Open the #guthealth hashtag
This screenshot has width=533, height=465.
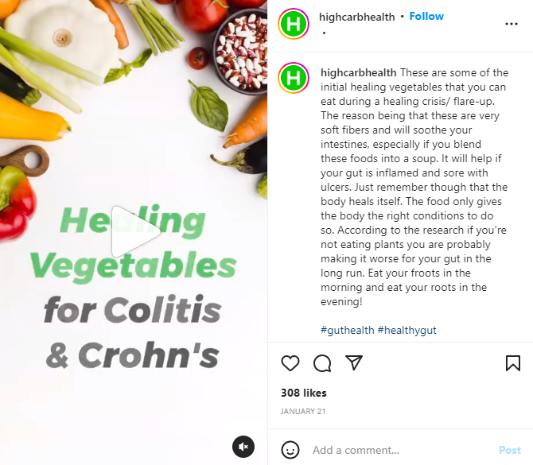tap(348, 330)
